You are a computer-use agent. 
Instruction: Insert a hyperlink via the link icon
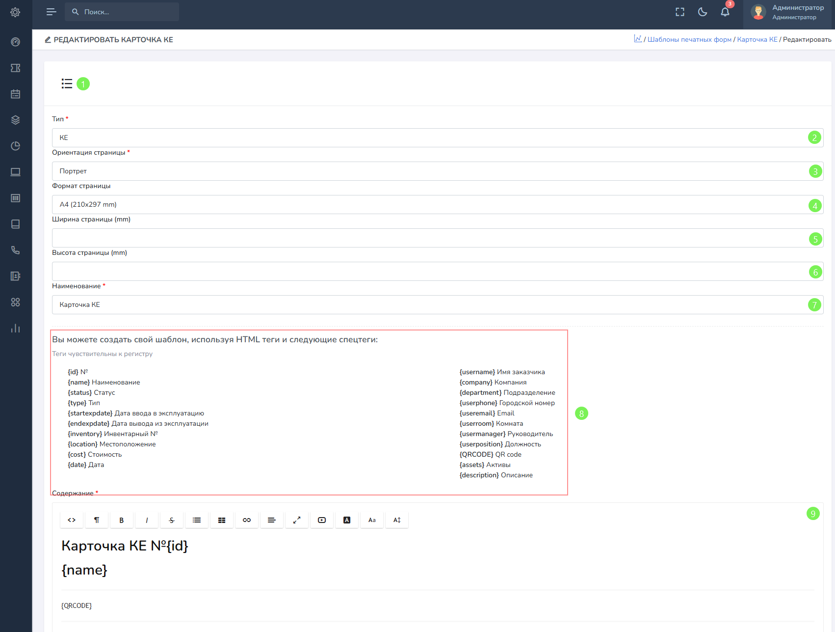coord(247,520)
